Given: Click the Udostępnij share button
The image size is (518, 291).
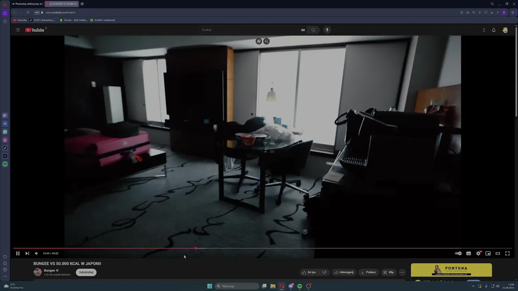Looking at the screenshot, I should pyautogui.click(x=344, y=272).
